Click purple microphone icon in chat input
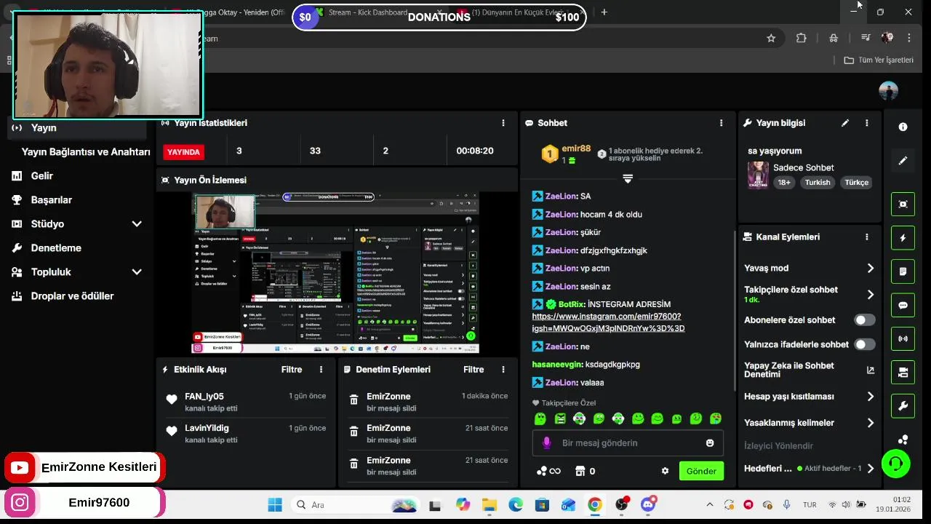Screen dimensions: 931x524 pyautogui.click(x=547, y=442)
